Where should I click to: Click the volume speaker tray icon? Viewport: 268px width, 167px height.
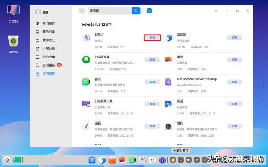tap(189, 160)
